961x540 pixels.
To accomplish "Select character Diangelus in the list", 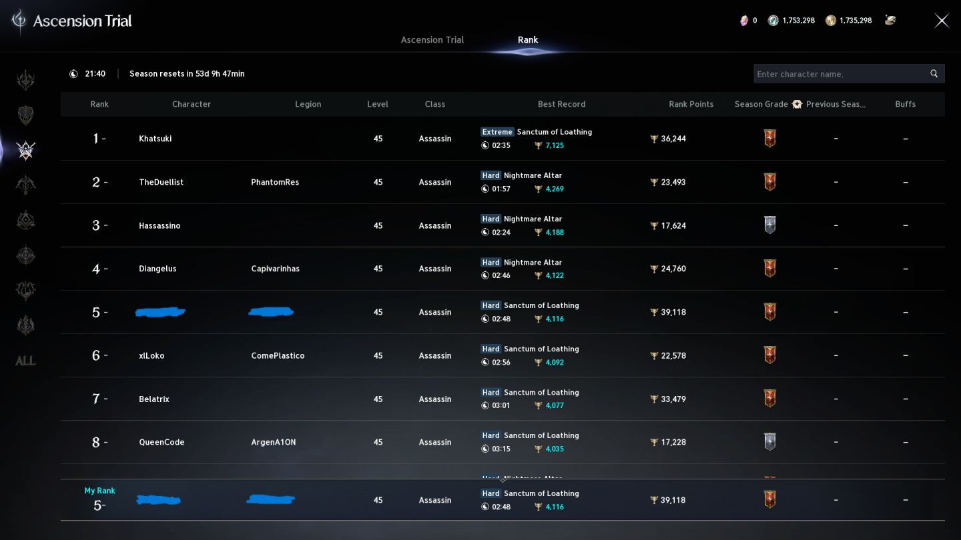I will [x=157, y=269].
